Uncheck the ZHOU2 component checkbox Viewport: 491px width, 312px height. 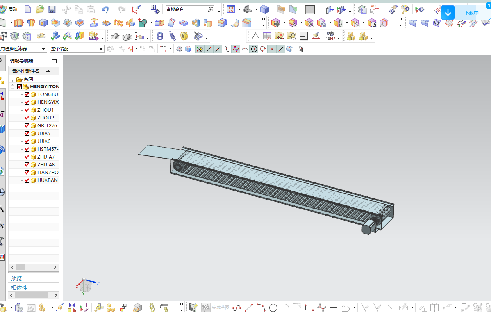tap(27, 118)
